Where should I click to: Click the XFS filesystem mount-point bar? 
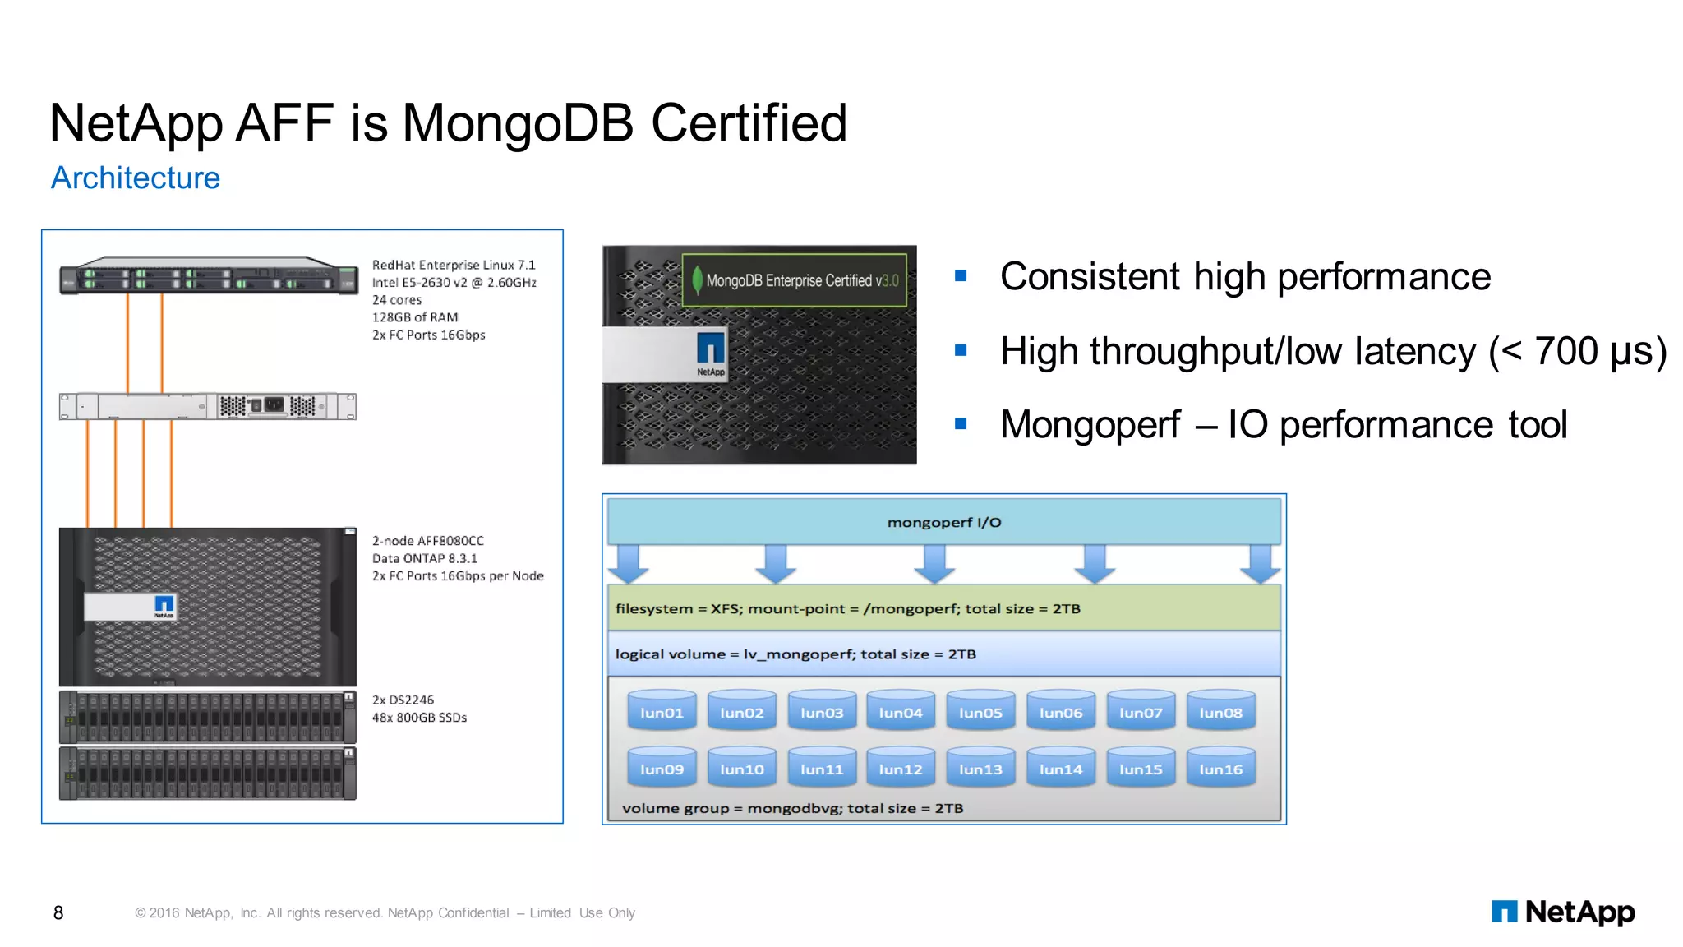tap(944, 608)
